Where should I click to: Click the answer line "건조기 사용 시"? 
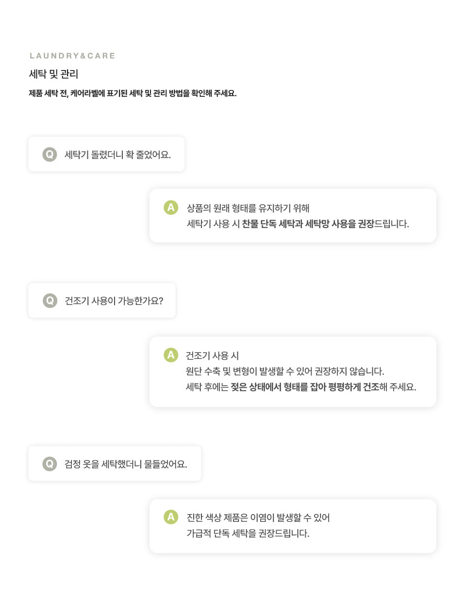(x=212, y=356)
